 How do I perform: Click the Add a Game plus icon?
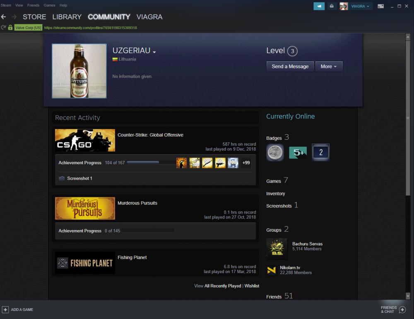pyautogui.click(x=5, y=309)
